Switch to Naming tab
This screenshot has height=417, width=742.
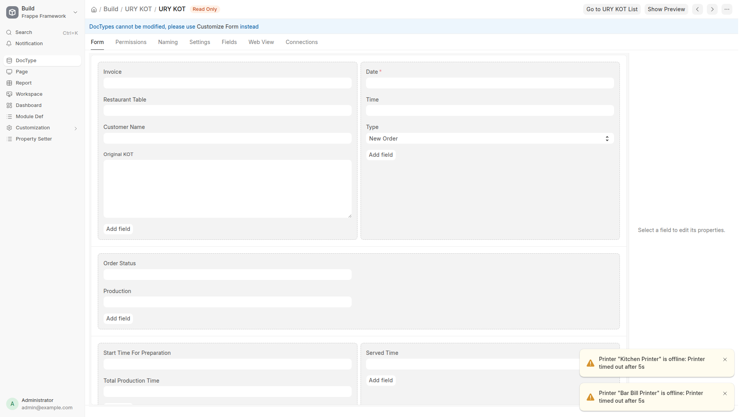(x=168, y=42)
